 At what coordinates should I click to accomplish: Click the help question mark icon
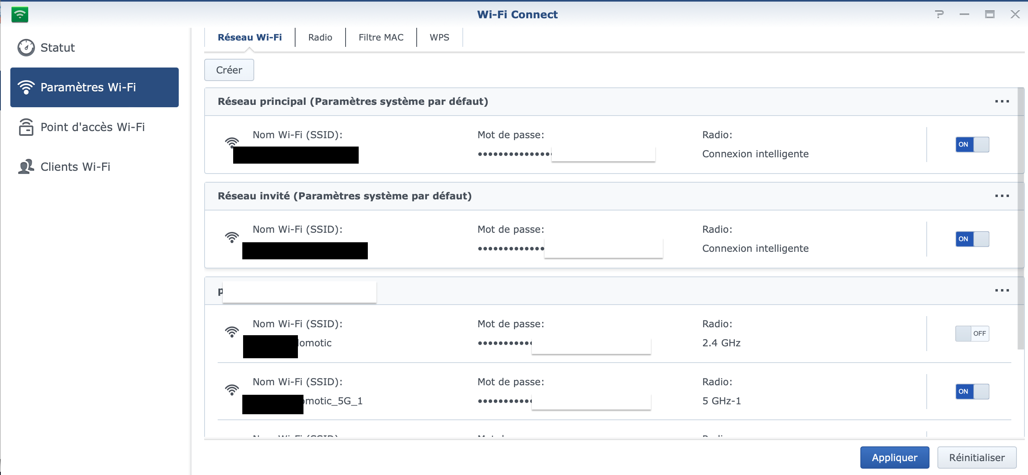pos(939,14)
